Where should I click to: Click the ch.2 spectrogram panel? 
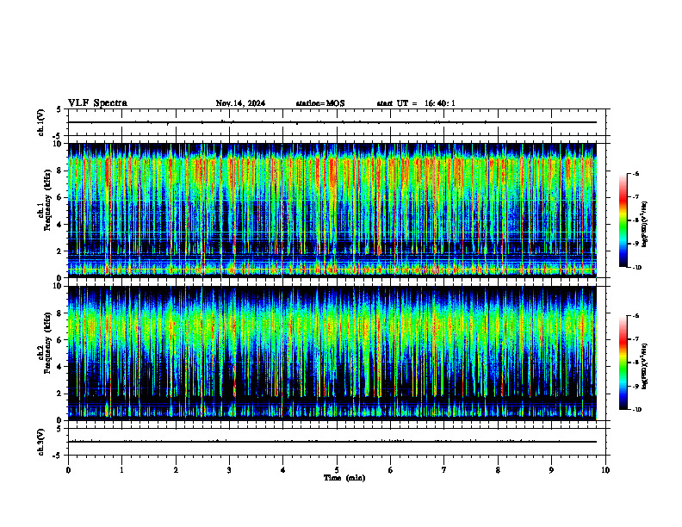[x=332, y=353]
